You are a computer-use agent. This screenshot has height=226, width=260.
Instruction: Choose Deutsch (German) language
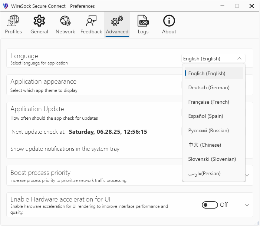(214, 87)
